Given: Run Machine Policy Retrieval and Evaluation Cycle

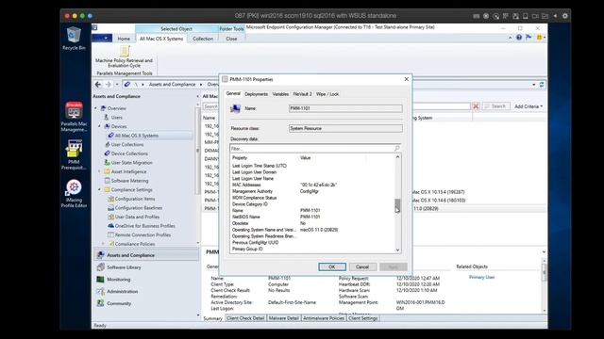Looking at the screenshot, I should [x=124, y=56].
